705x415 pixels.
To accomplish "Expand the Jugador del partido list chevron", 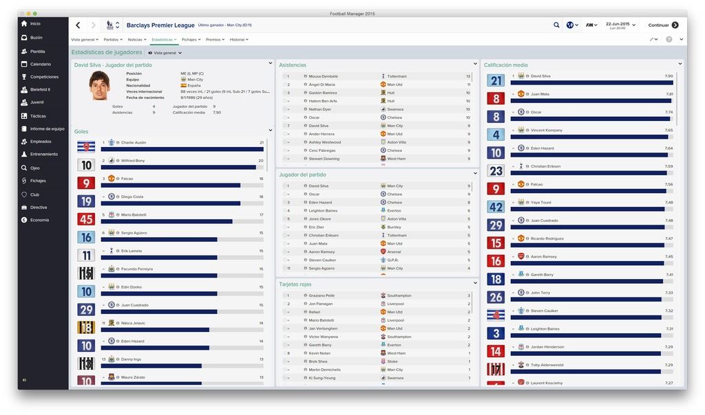I will coord(475,173).
